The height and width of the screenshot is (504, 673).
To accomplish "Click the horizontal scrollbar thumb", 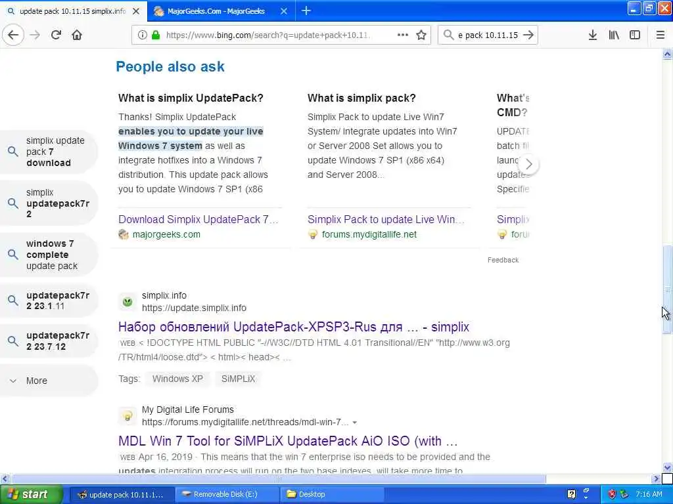I will point(278,478).
